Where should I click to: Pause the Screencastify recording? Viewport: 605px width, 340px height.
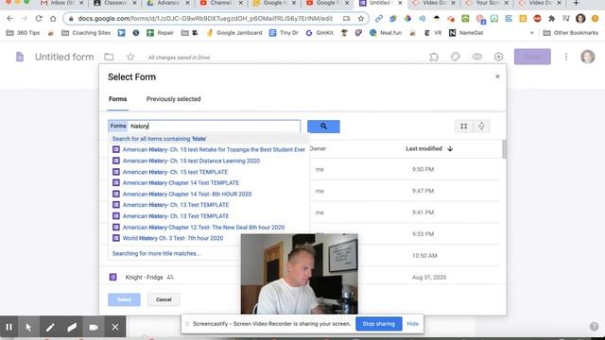click(9, 328)
